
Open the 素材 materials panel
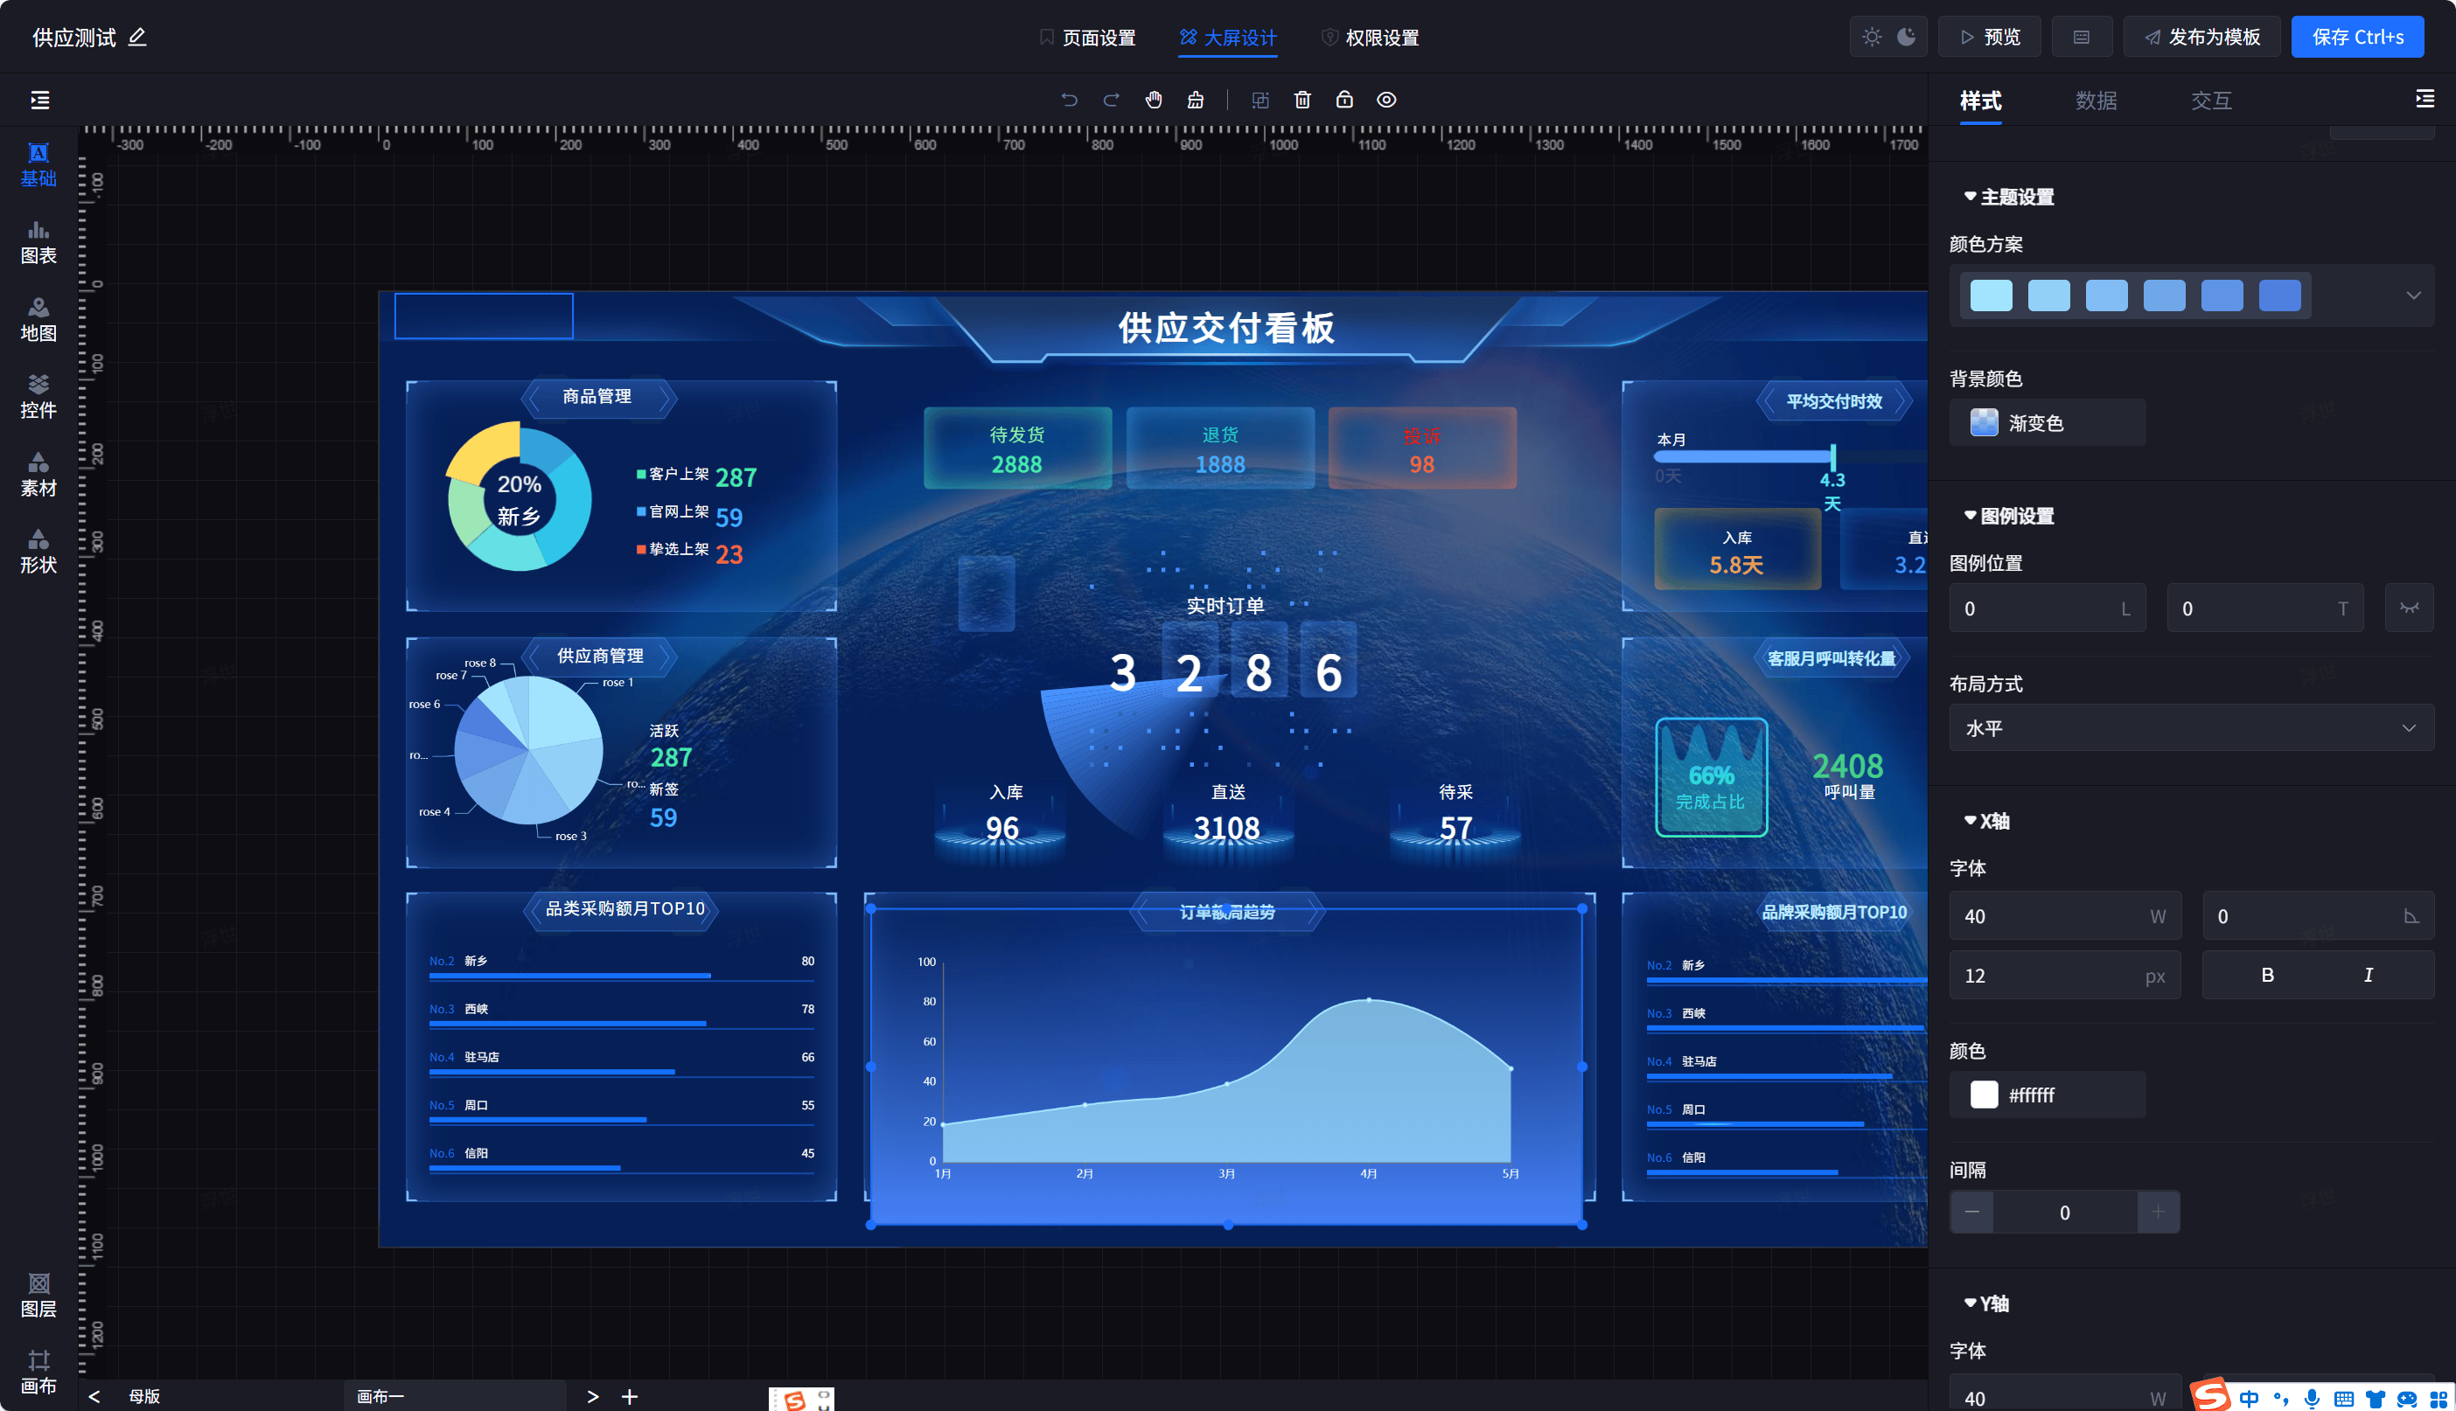point(38,475)
